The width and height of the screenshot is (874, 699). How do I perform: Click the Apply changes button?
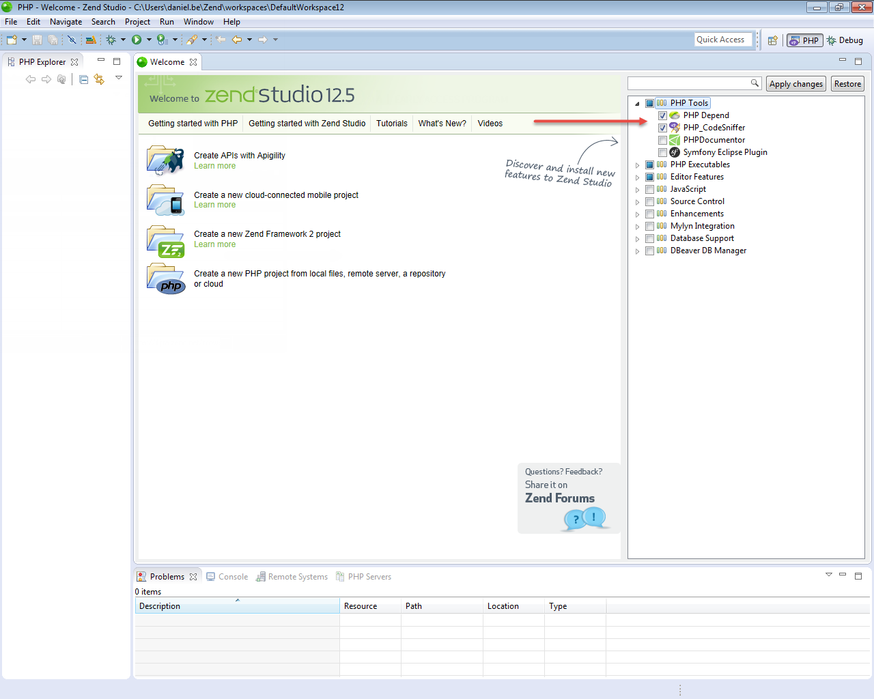pyautogui.click(x=795, y=84)
